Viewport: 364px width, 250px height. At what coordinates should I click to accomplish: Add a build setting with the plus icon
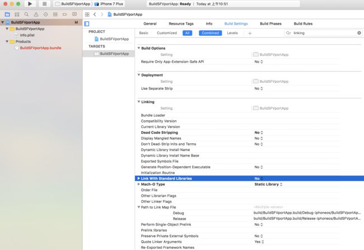[250, 33]
